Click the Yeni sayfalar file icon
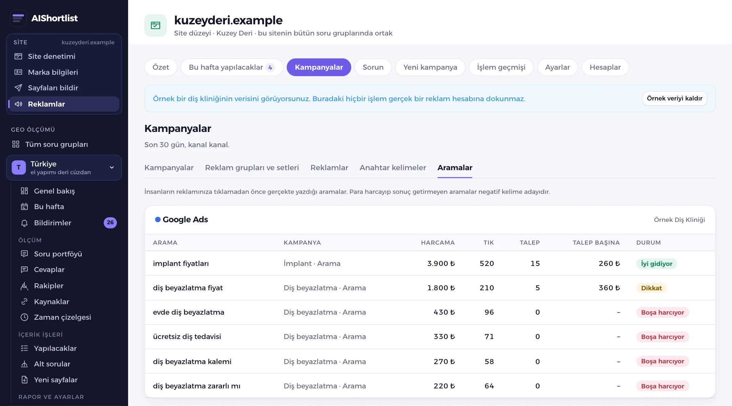This screenshot has width=732, height=406. coord(24,380)
